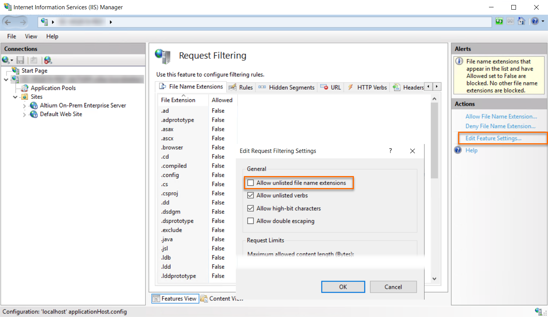This screenshot has height=317, width=548.
Task: Click the green Refresh page icon
Action: [x=499, y=21]
